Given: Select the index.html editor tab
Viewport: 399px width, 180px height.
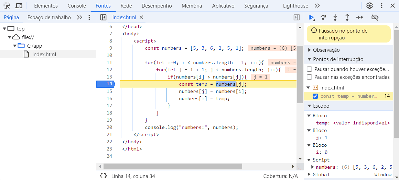Looking at the screenshot, I should point(125,17).
